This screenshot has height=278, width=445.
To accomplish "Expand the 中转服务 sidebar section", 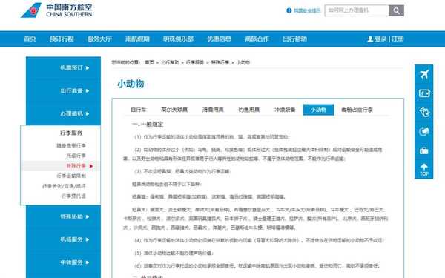I will click(63, 262).
